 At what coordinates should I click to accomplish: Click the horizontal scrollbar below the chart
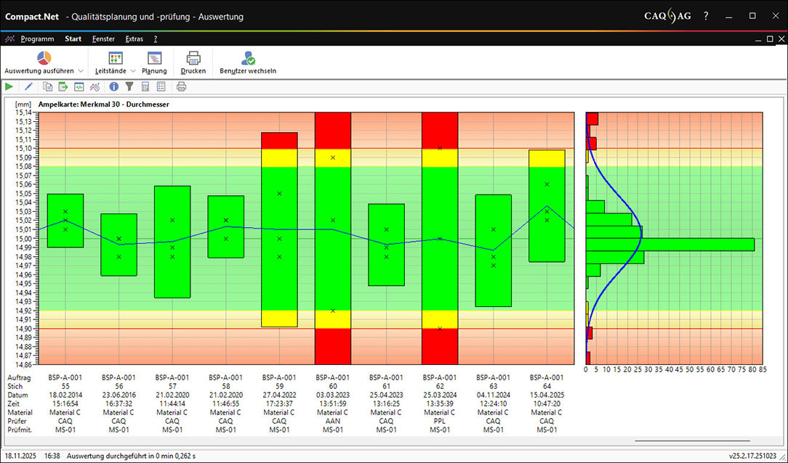click(692, 441)
